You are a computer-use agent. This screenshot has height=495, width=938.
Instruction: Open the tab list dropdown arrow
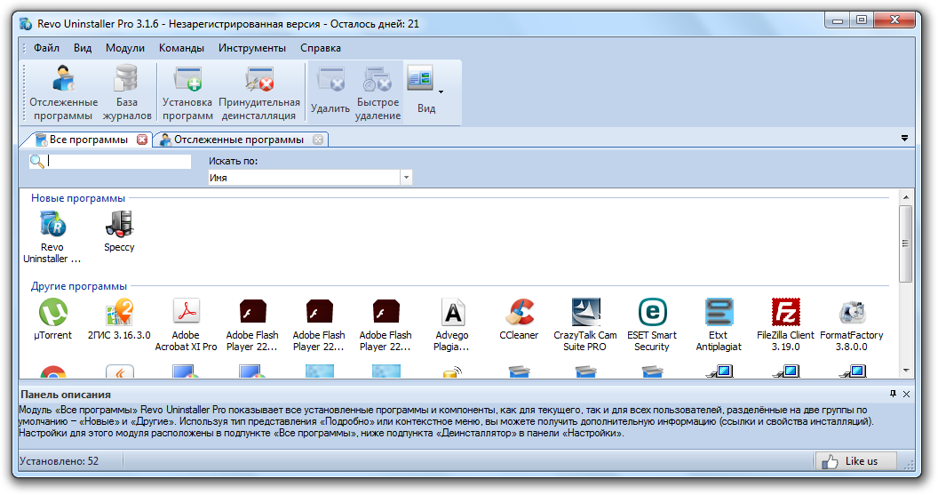click(904, 139)
